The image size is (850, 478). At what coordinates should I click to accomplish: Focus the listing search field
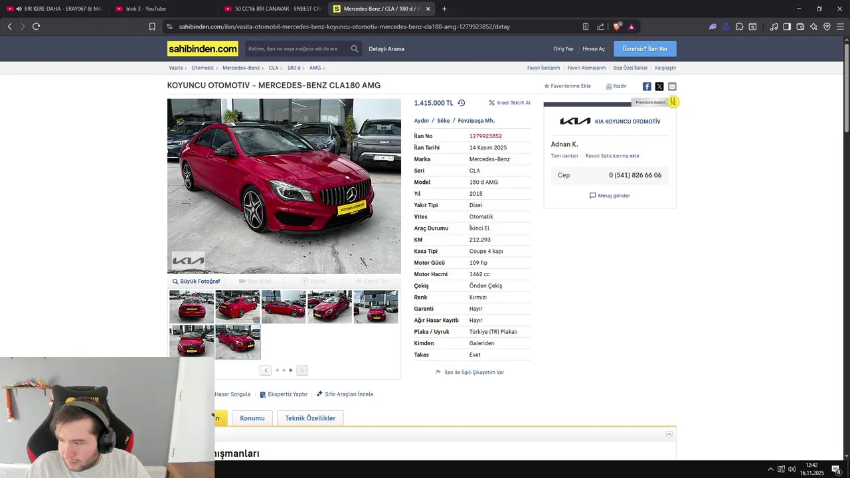point(296,48)
